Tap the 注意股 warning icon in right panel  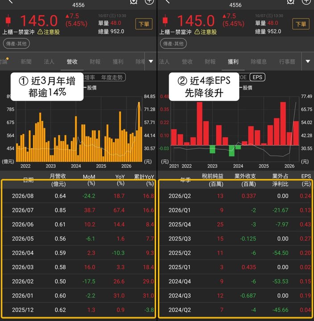point(197,32)
